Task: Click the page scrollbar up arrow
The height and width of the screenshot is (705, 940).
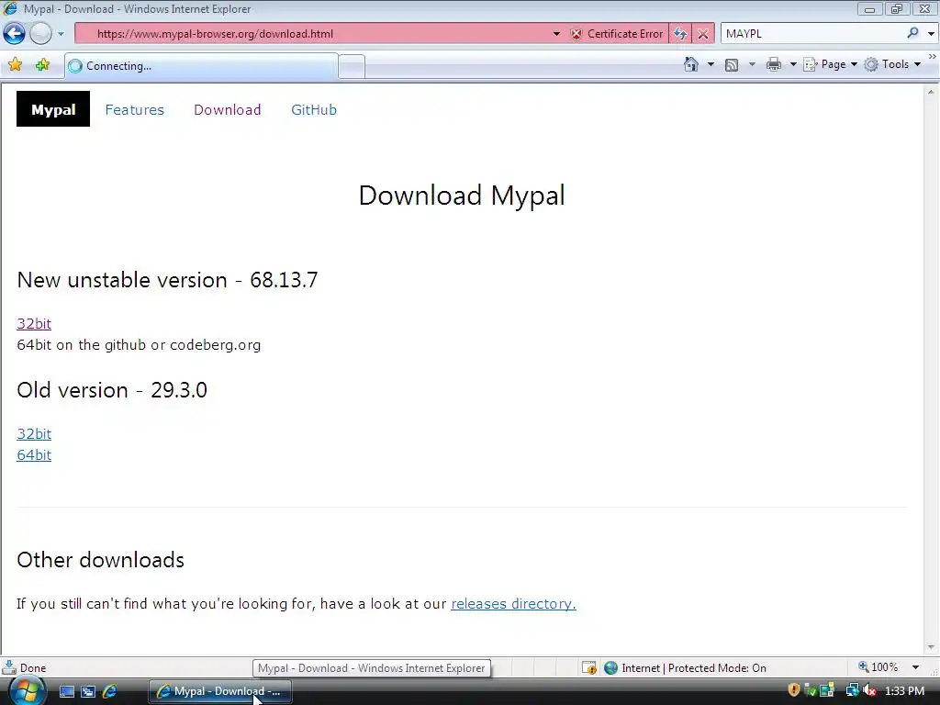Action: (x=931, y=93)
